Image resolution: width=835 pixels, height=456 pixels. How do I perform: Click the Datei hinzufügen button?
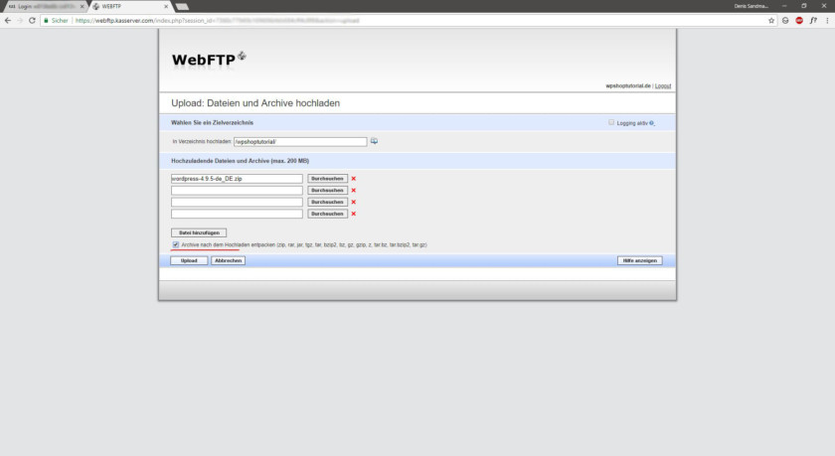pos(198,232)
